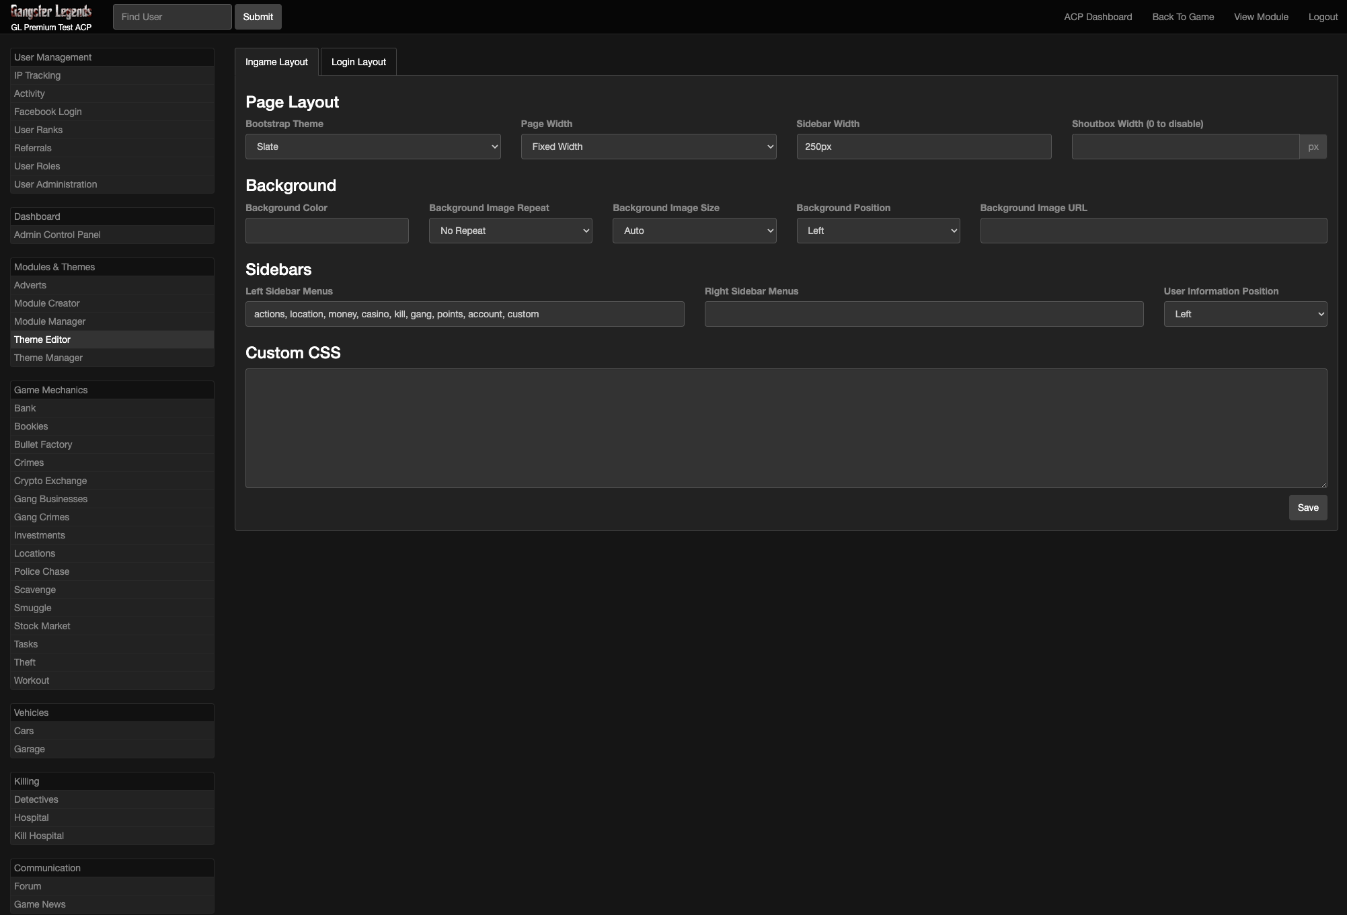Open Theme Manager in sidebar
The image size is (1347, 915).
point(48,358)
